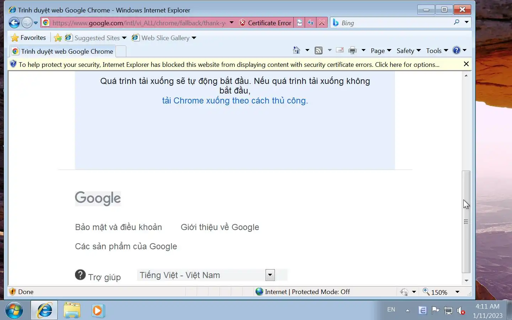
Task: Close the yellow information bar
Action: [466, 64]
